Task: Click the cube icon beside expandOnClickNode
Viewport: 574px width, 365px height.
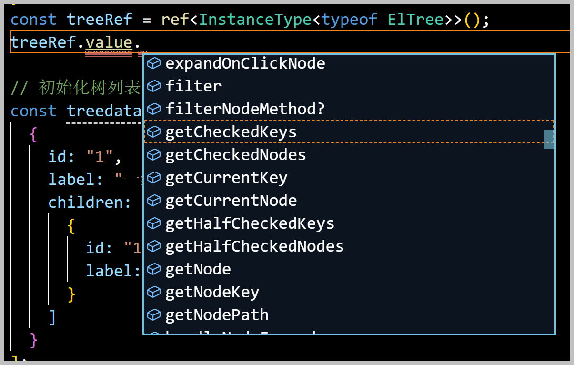Action: pyautogui.click(x=153, y=63)
